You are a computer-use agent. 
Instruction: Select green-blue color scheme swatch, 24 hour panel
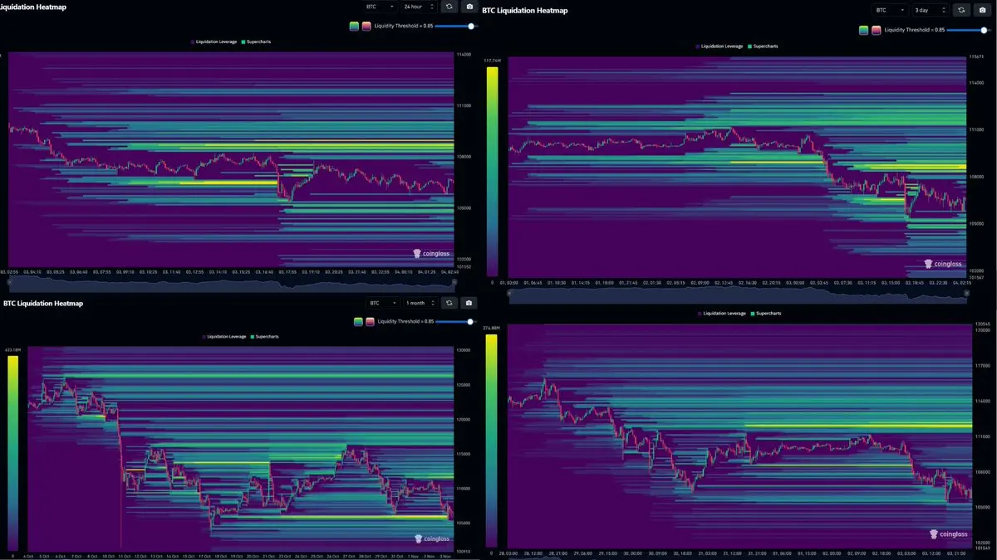(x=354, y=26)
